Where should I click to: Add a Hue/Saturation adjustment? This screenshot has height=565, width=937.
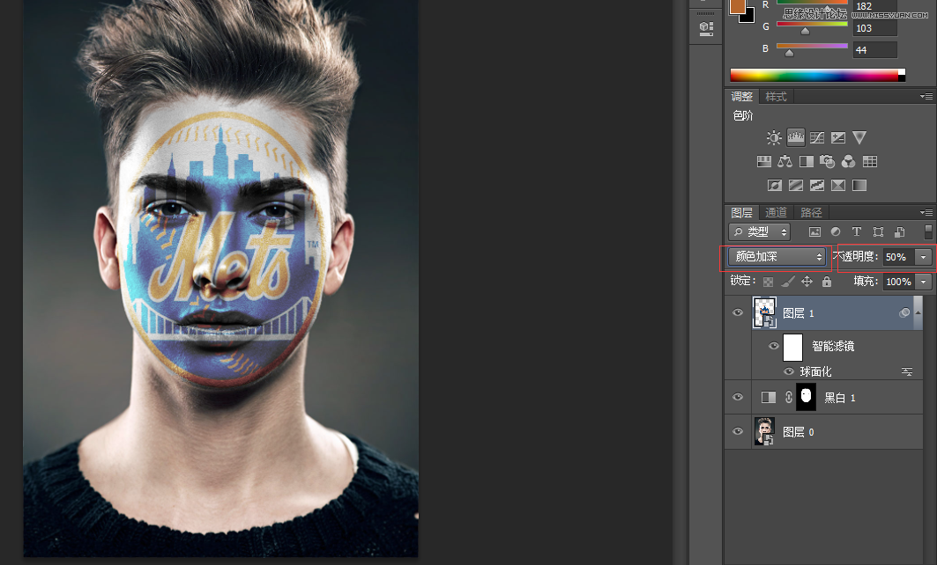coord(763,162)
